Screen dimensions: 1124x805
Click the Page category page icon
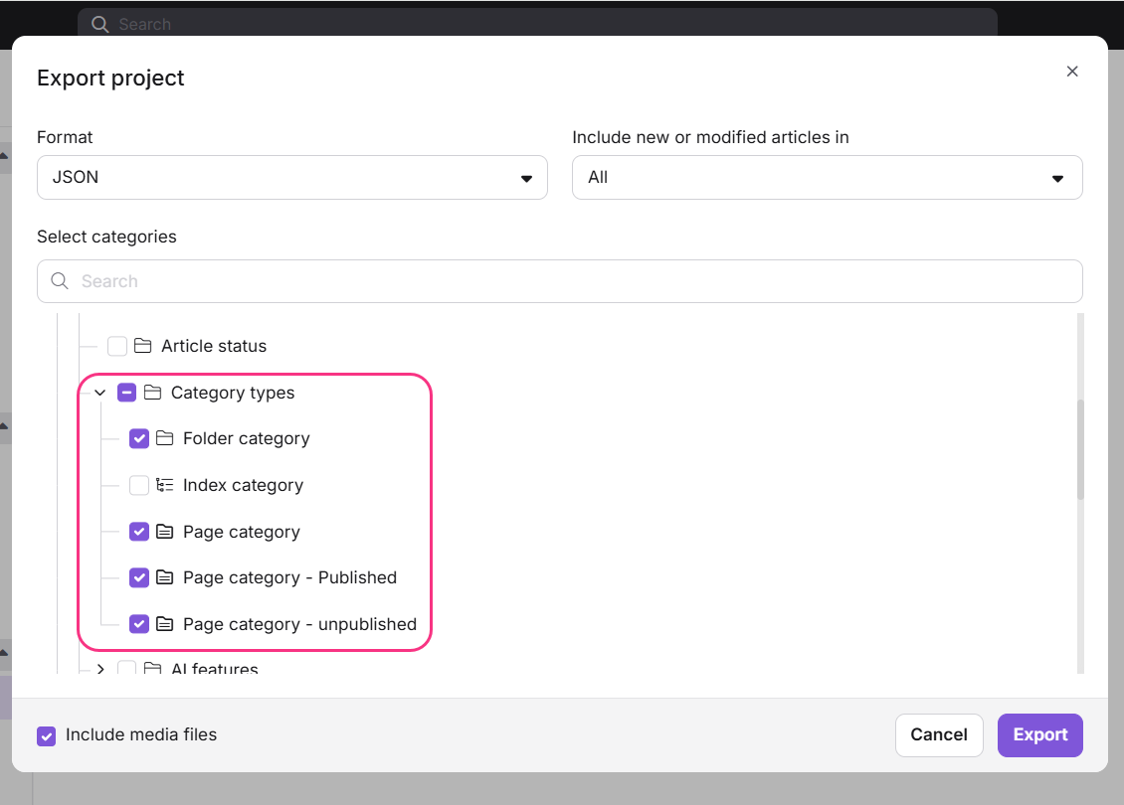[x=165, y=532]
